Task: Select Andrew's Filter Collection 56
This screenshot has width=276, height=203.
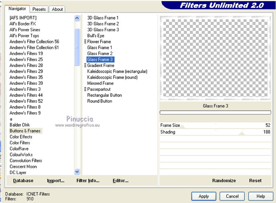Action: point(34,41)
